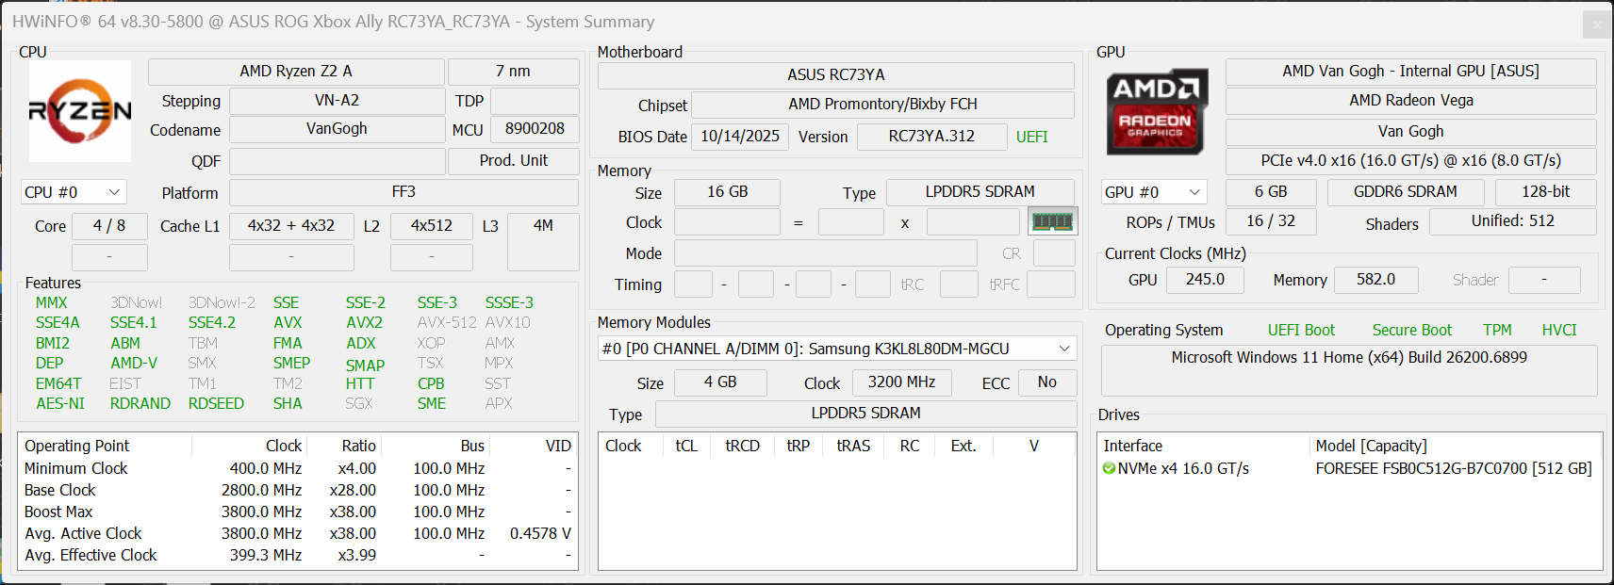Select the Boost Max operating point row
Image resolution: width=1614 pixels, height=585 pixels.
click(x=58, y=512)
